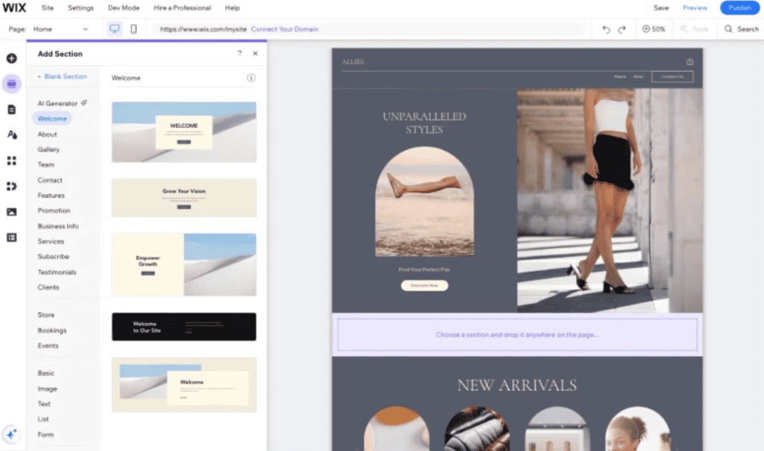
Task: Click the Redo arrow icon
Action: tap(622, 29)
